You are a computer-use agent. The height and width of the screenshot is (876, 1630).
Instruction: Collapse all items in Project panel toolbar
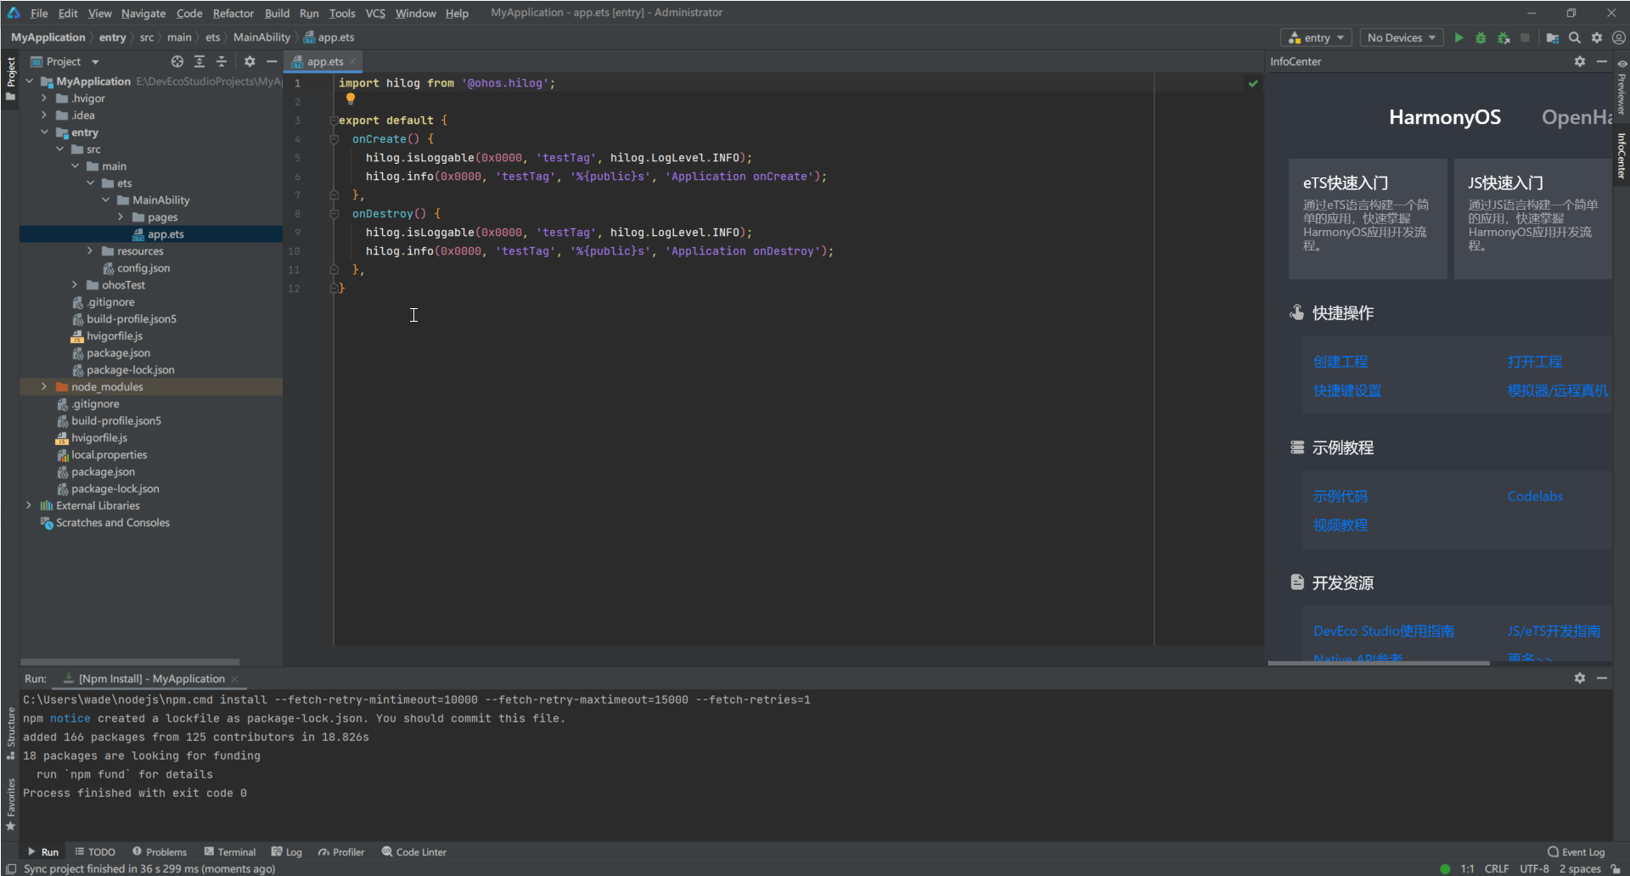(x=222, y=61)
